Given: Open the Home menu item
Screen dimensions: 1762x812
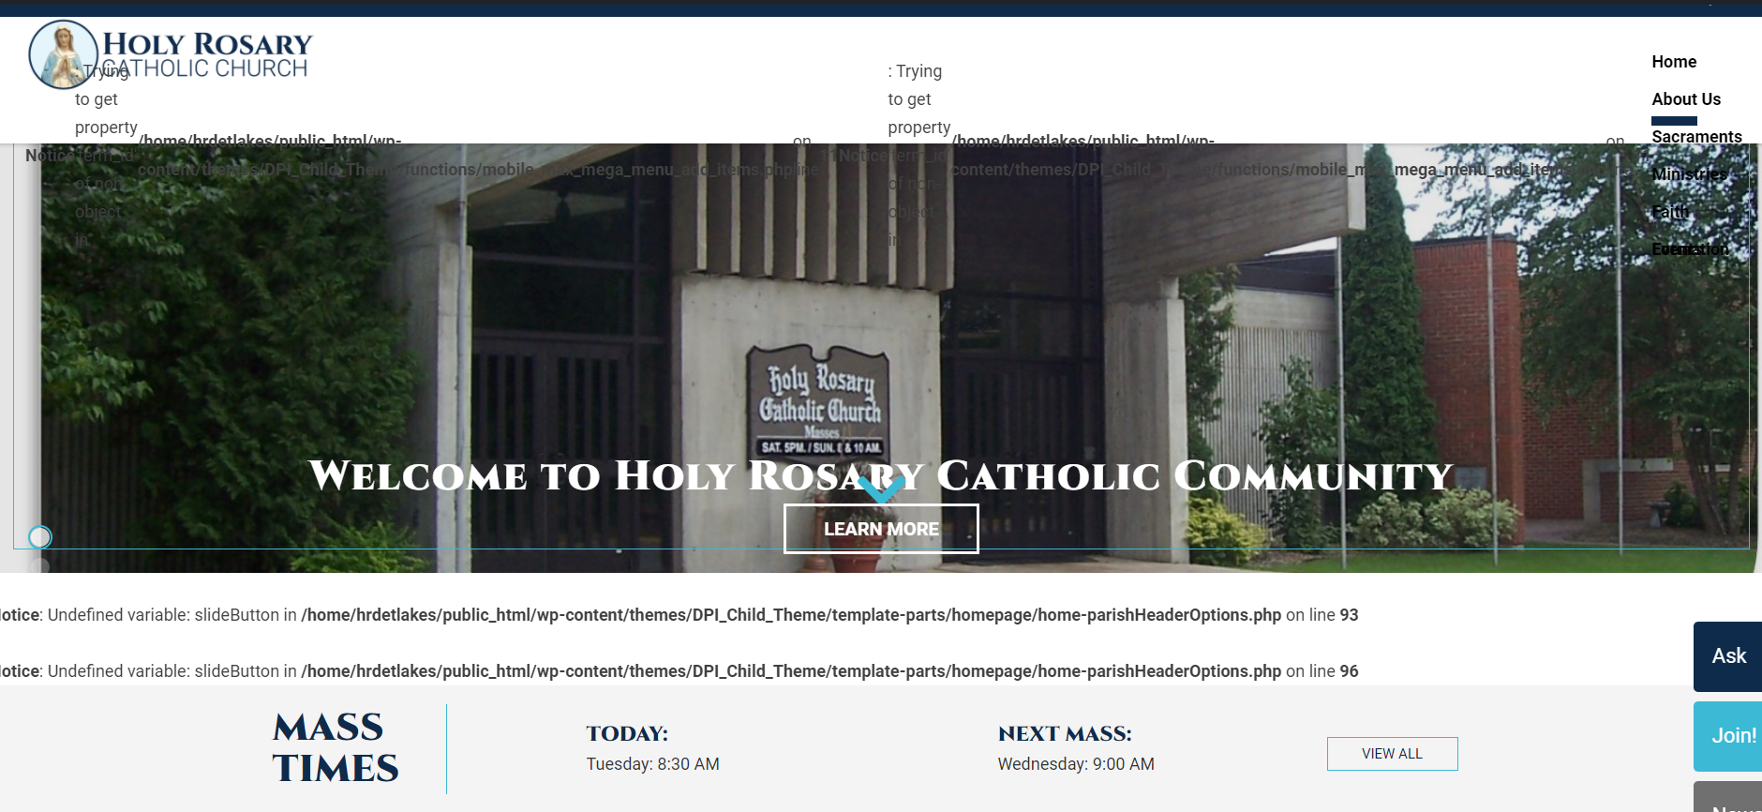Looking at the screenshot, I should click(1673, 62).
